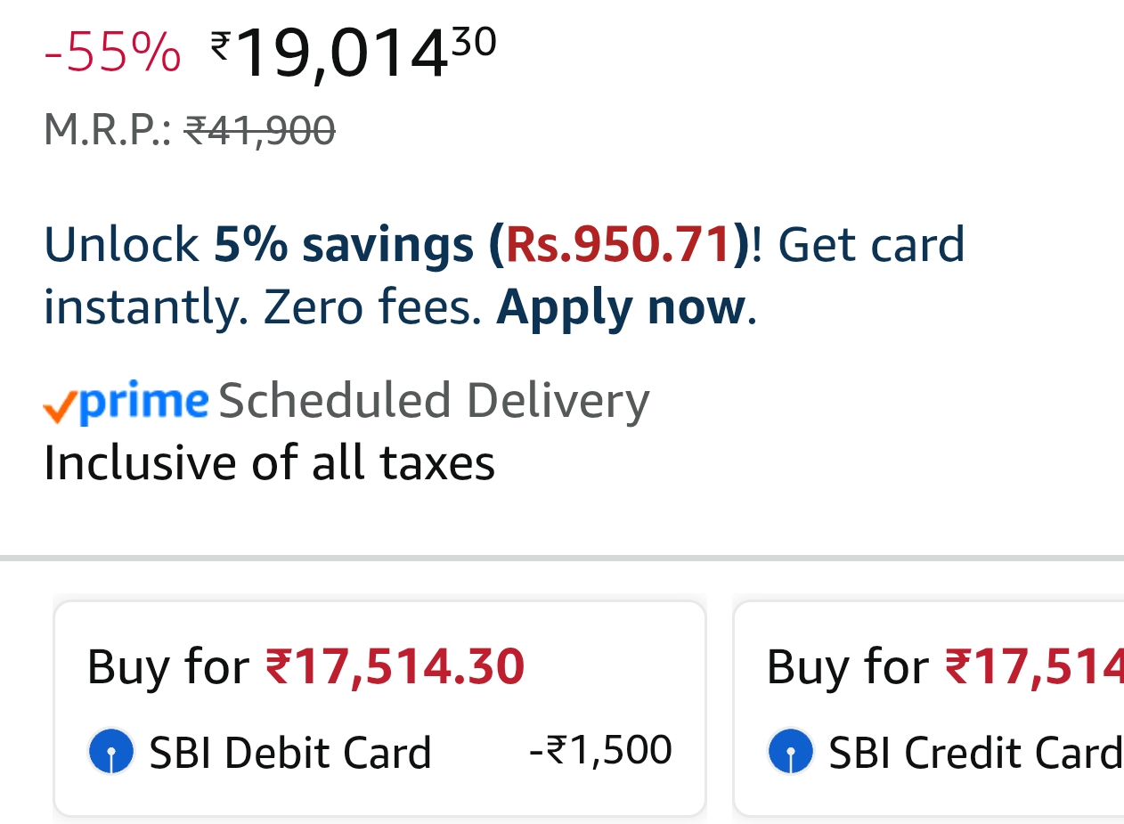
Task: Click the red Rs.950.71 savings amount
Action: point(618,245)
